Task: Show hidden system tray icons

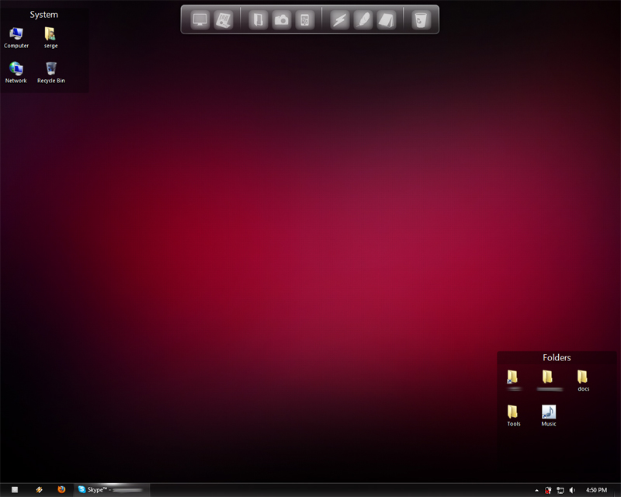Action: coord(536,490)
